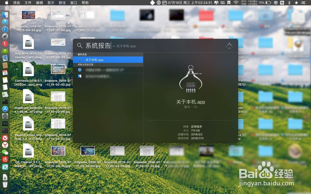Open Safari from the dock

5,29
